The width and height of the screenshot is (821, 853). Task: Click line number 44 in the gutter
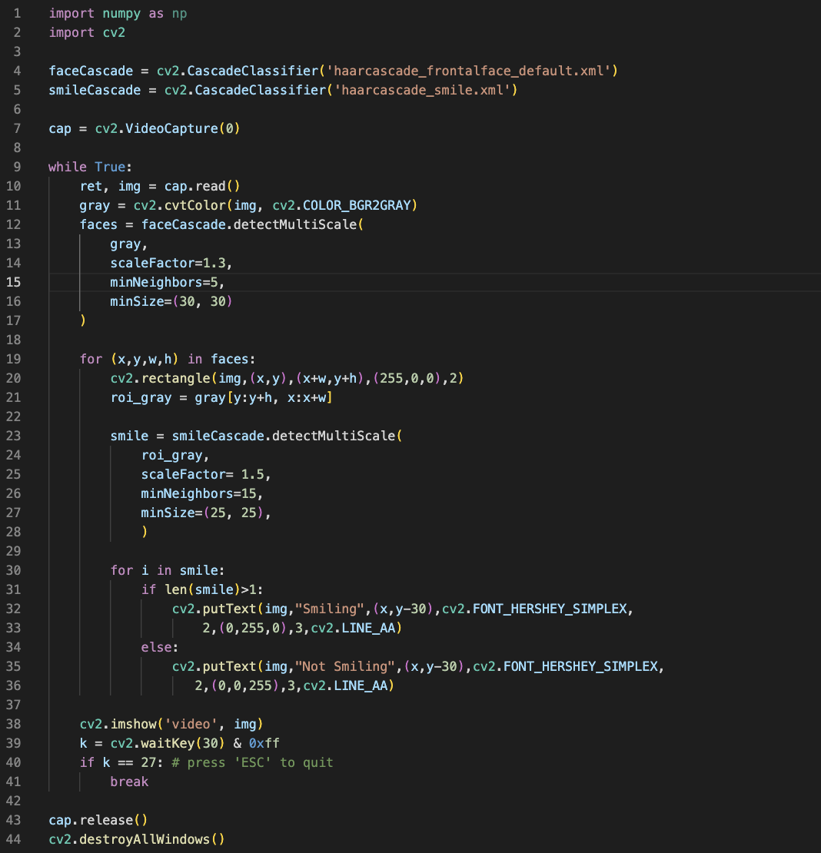[14, 839]
